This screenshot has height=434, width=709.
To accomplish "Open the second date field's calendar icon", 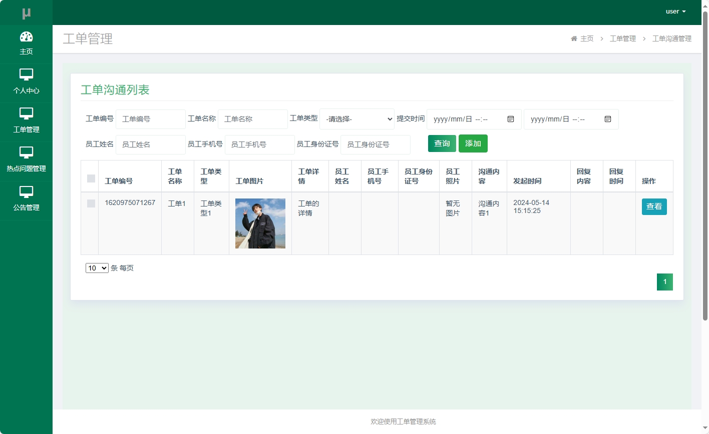I will pyautogui.click(x=608, y=119).
